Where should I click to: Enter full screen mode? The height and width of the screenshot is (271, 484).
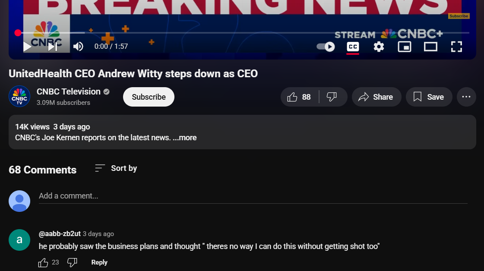click(x=456, y=47)
